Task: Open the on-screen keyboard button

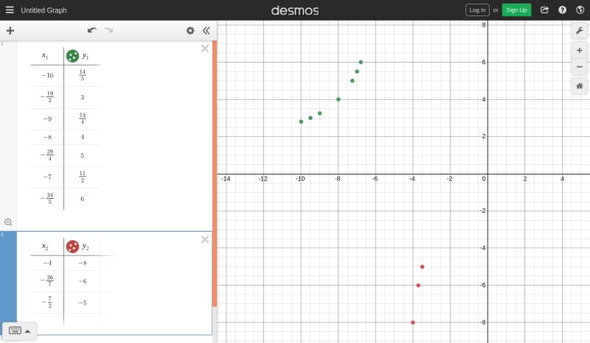Action: (x=15, y=330)
